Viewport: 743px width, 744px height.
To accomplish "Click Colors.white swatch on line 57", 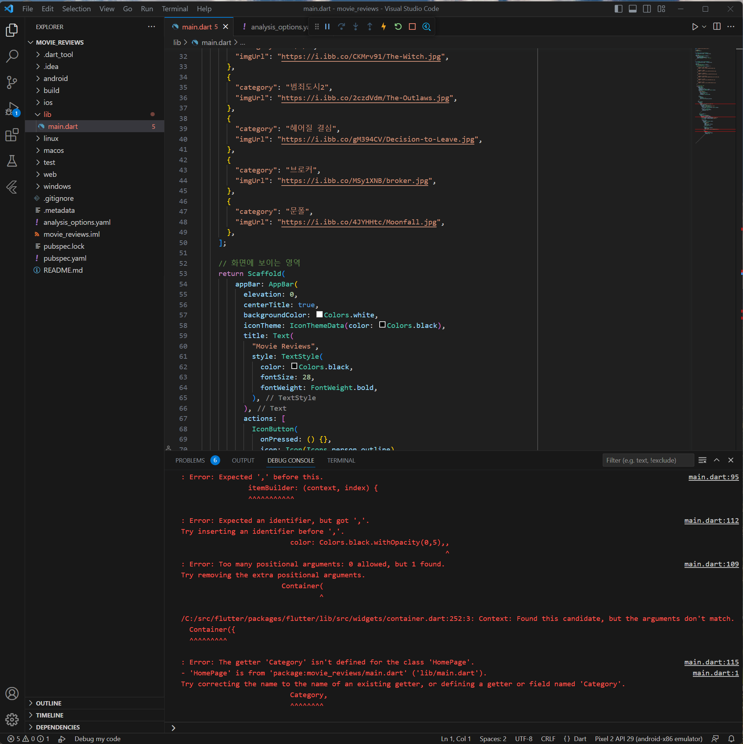I will pyautogui.click(x=319, y=314).
